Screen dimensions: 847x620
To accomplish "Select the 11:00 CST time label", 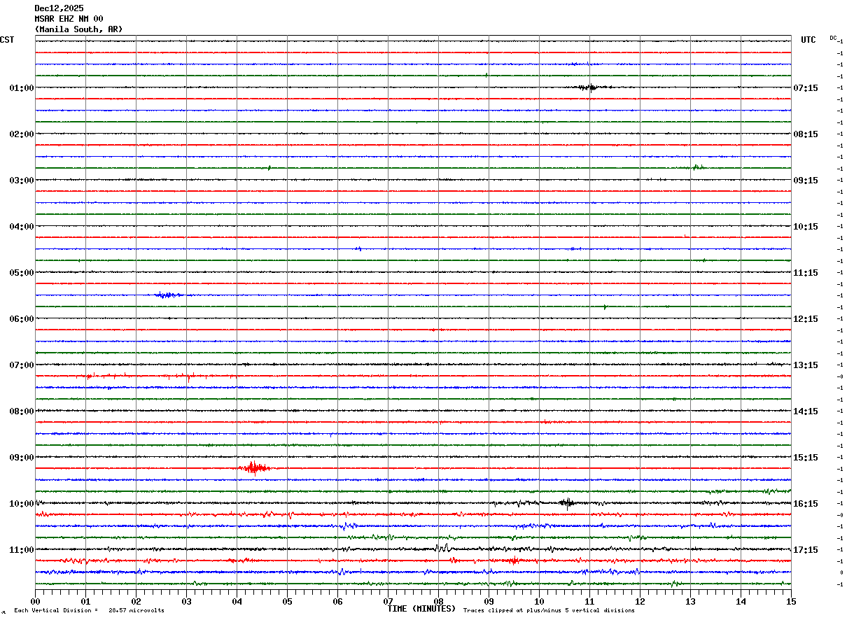I will click(x=21, y=550).
